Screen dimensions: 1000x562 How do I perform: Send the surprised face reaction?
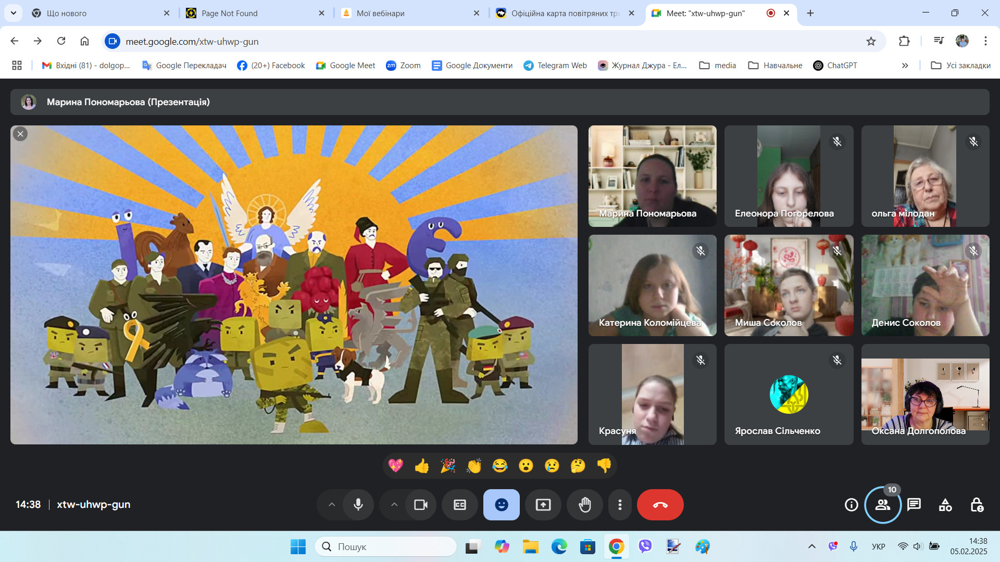point(526,465)
